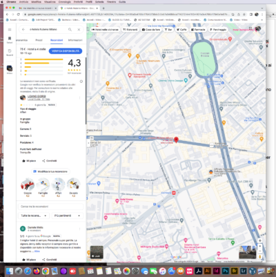Switch to the Informazioni tab
Screen dimensions: 276x277
click(75, 40)
